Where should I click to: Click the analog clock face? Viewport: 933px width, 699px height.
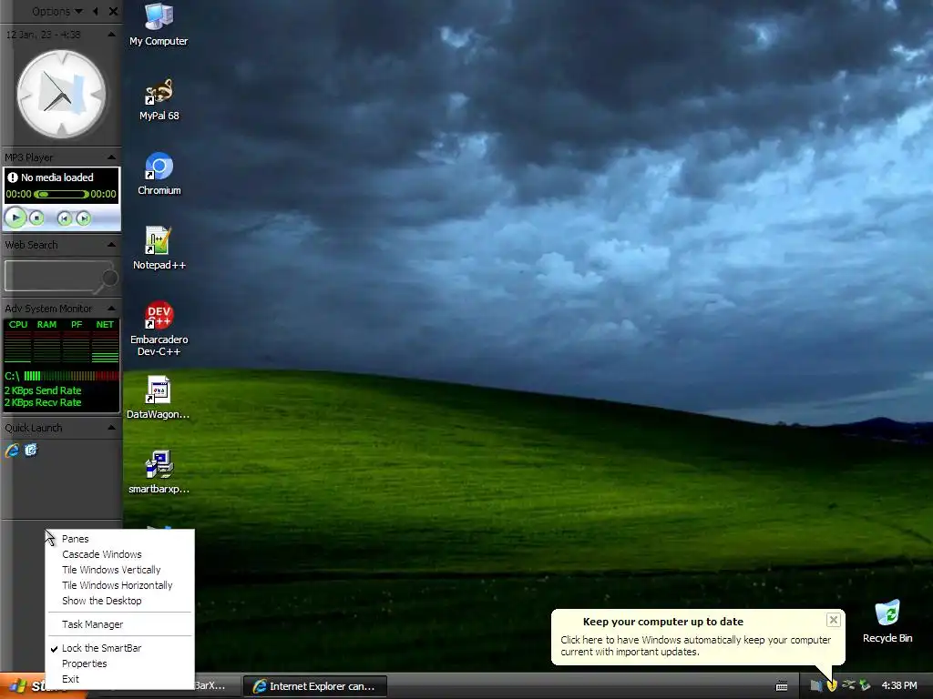pyautogui.click(x=61, y=95)
